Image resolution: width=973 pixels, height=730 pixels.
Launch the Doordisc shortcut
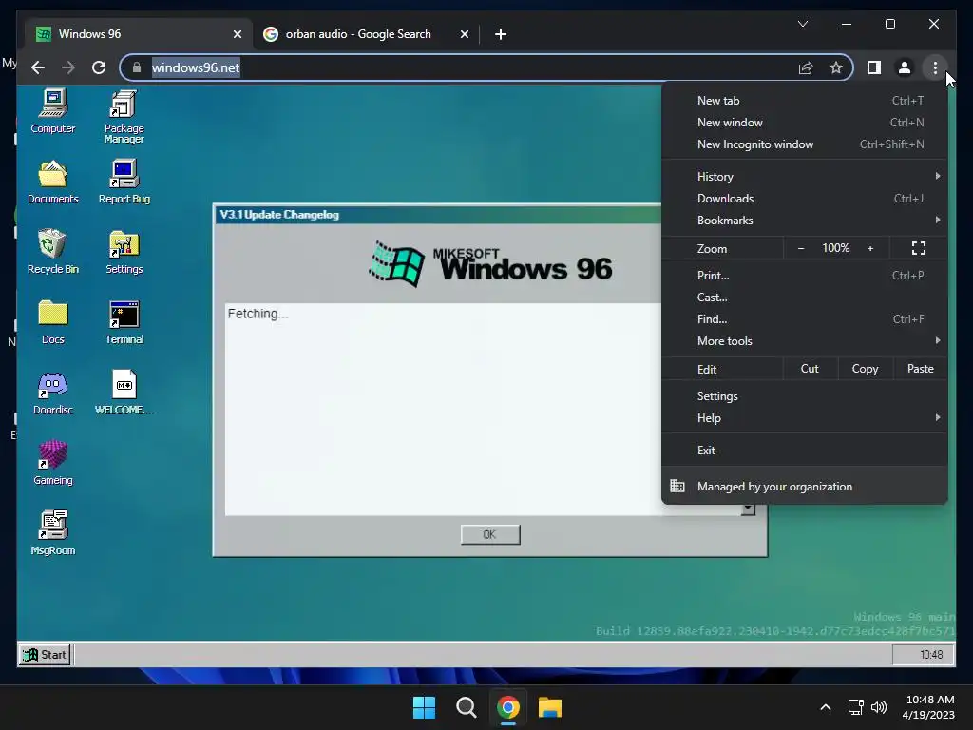tap(53, 393)
